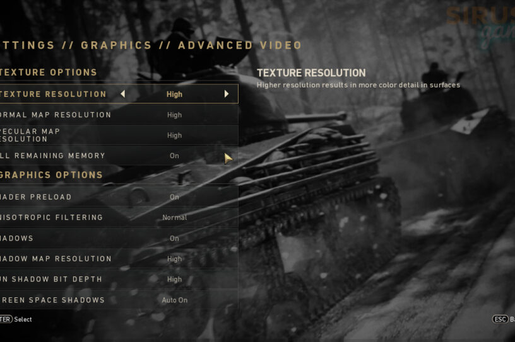
Task: Click the Texture Resolution description heading
Action: click(311, 73)
